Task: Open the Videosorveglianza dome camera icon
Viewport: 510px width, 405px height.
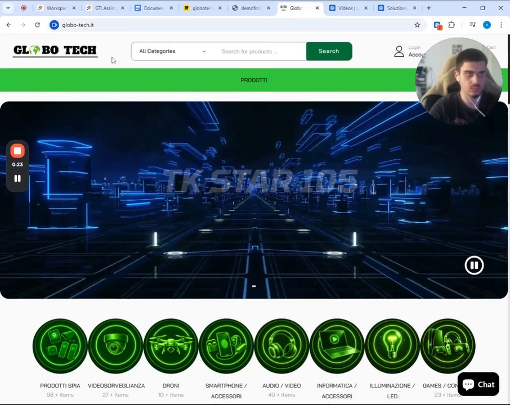Action: [115, 346]
